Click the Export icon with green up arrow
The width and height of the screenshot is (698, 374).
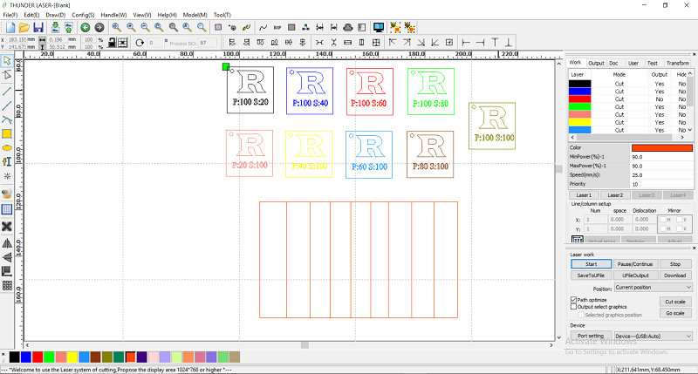(x=69, y=28)
